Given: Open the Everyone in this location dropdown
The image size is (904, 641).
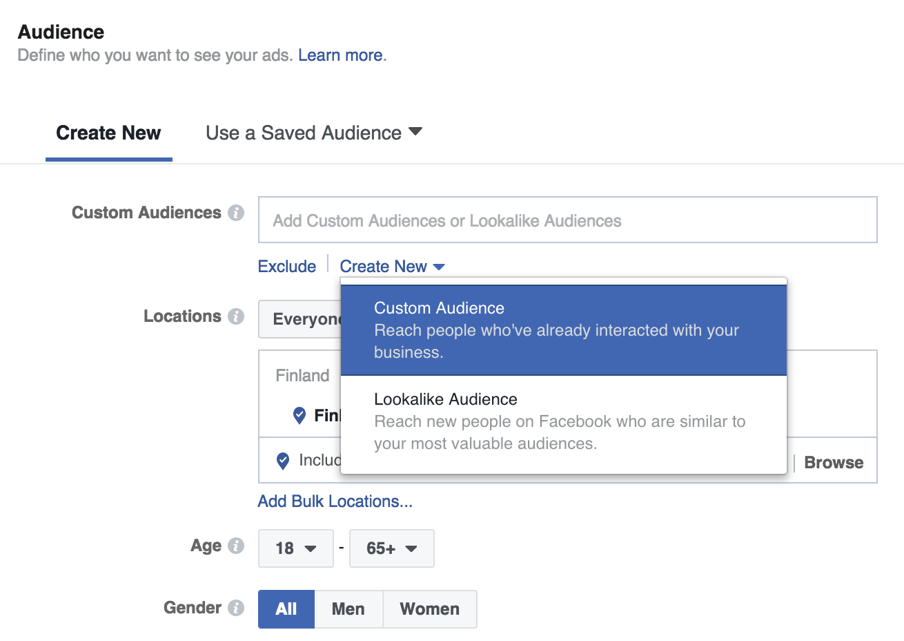Looking at the screenshot, I should point(300,319).
